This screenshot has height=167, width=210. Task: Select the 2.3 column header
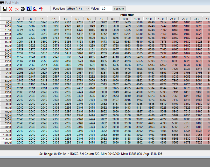click(x=18, y=19)
